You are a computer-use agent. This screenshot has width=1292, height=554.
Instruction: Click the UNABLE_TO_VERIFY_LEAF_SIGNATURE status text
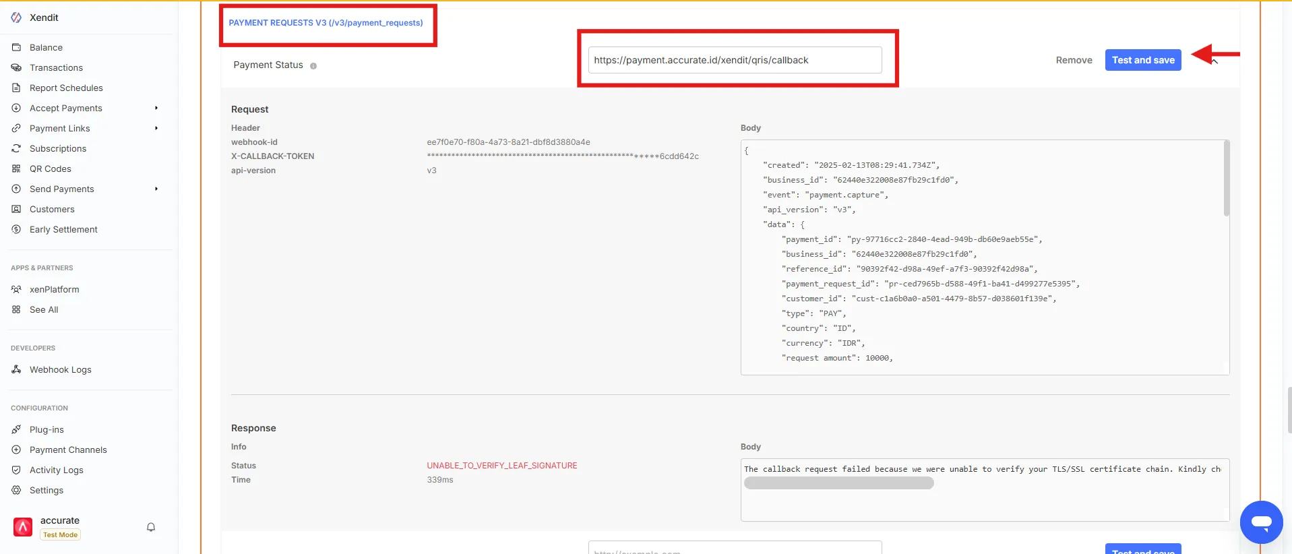(x=502, y=466)
